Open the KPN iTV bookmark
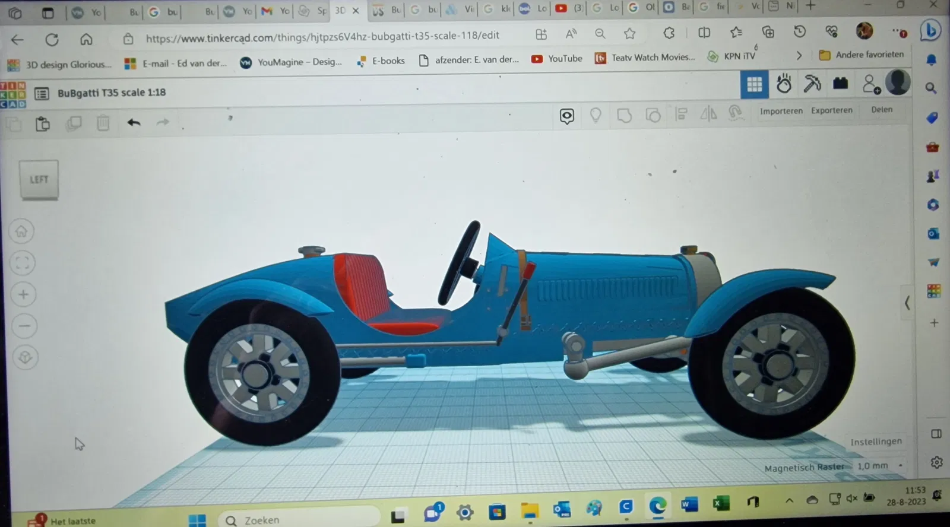The width and height of the screenshot is (950, 527). click(x=731, y=56)
